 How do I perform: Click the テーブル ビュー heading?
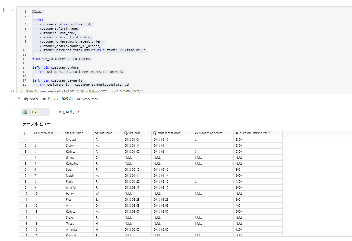coord(37,124)
